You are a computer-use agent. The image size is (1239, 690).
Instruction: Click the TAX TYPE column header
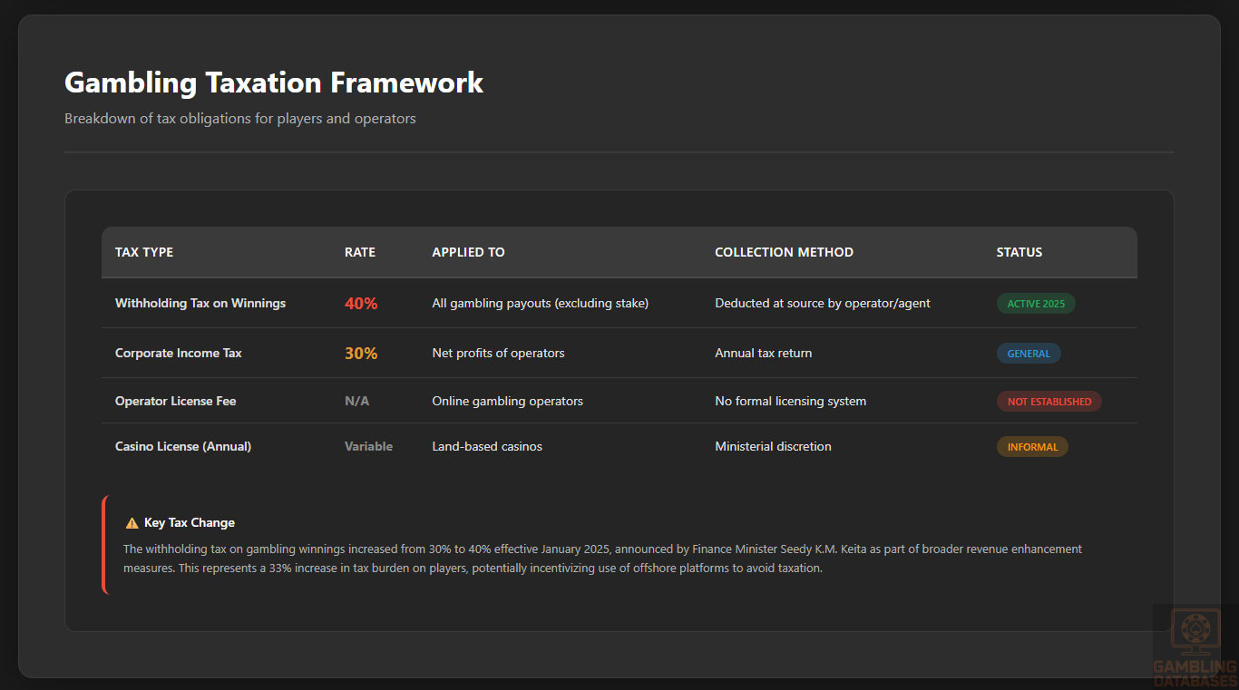[144, 252]
